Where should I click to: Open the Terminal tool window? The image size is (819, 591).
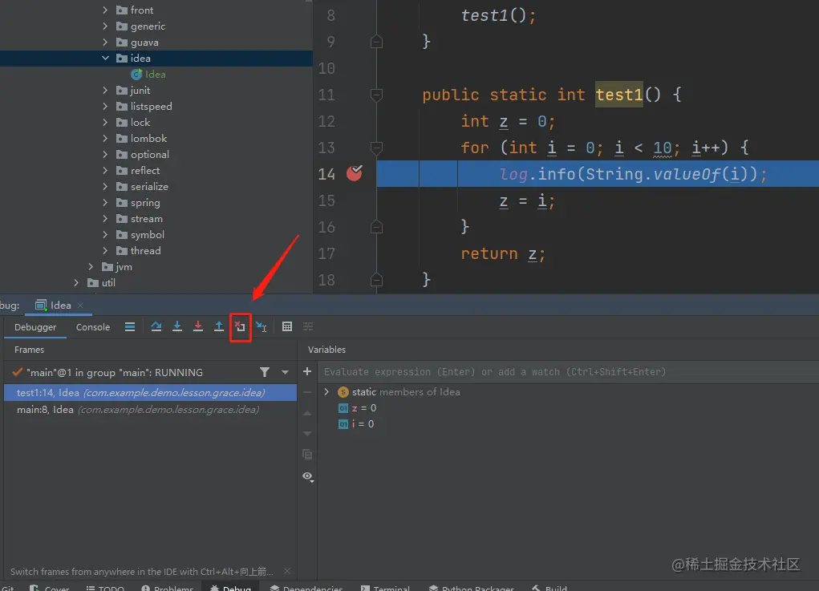coord(385,588)
